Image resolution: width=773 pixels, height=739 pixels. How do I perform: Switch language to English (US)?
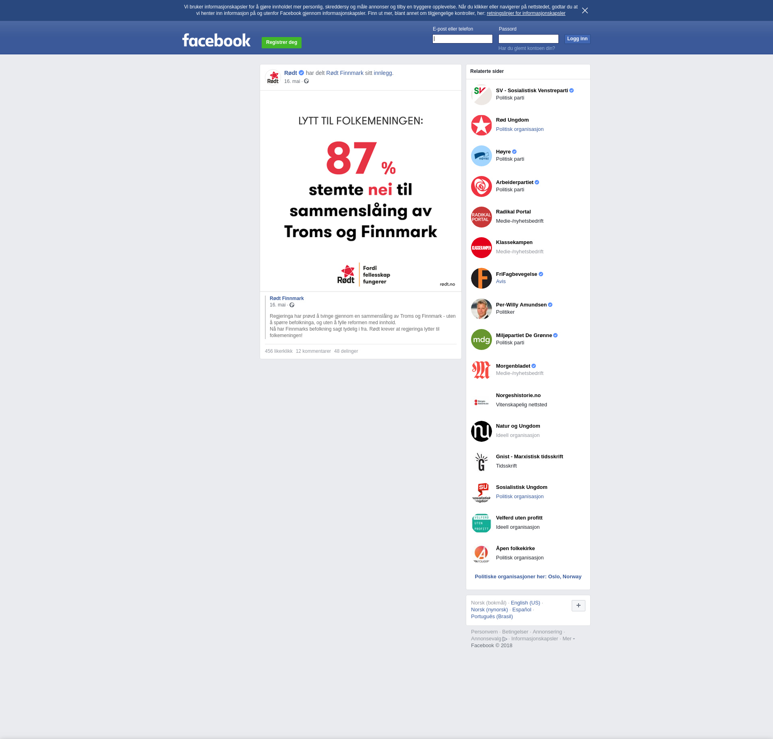point(525,603)
